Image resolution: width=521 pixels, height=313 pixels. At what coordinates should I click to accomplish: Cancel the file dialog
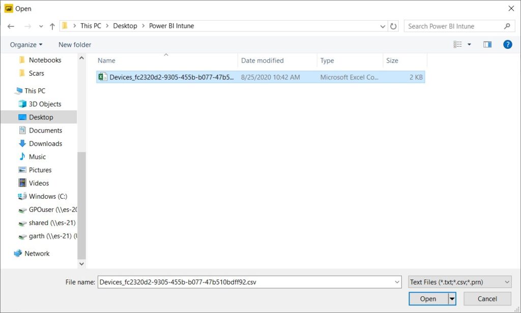point(486,299)
